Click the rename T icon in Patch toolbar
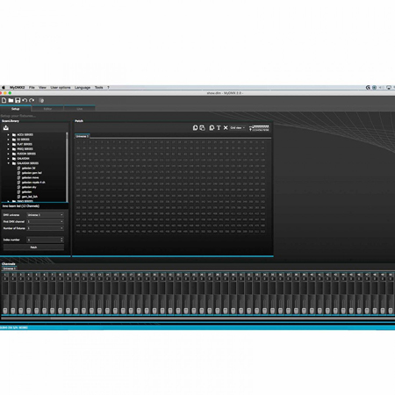The width and height of the screenshot is (395, 395). (x=219, y=128)
